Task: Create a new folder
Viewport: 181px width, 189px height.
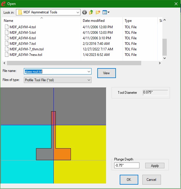Action: tap(98, 12)
